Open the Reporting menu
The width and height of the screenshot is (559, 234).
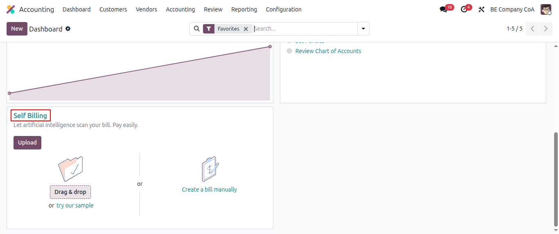click(244, 9)
